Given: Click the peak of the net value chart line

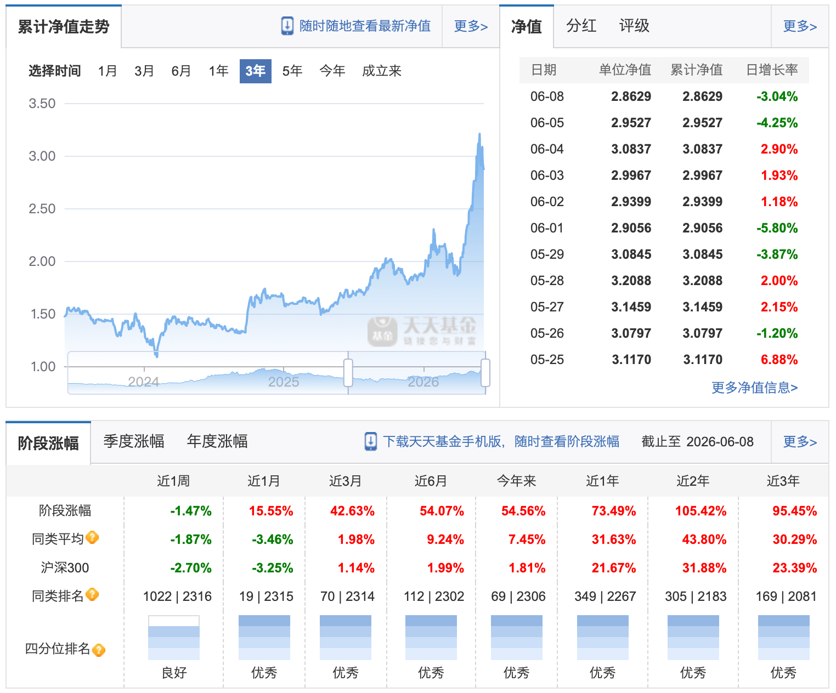Looking at the screenshot, I should click(x=479, y=134).
